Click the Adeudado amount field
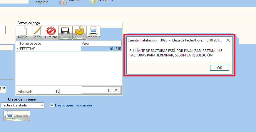The width and height of the screenshot is (256, 132). pos(47,91)
